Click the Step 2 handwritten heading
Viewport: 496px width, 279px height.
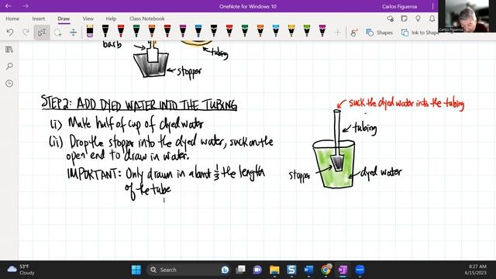point(139,103)
